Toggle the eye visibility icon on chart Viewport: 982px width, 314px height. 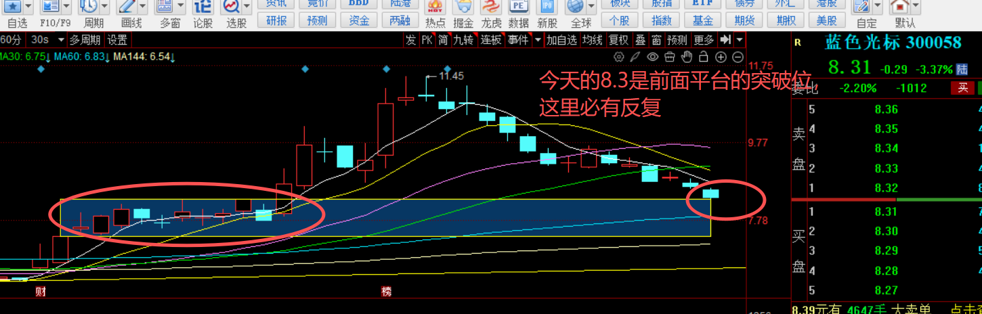click(x=653, y=57)
